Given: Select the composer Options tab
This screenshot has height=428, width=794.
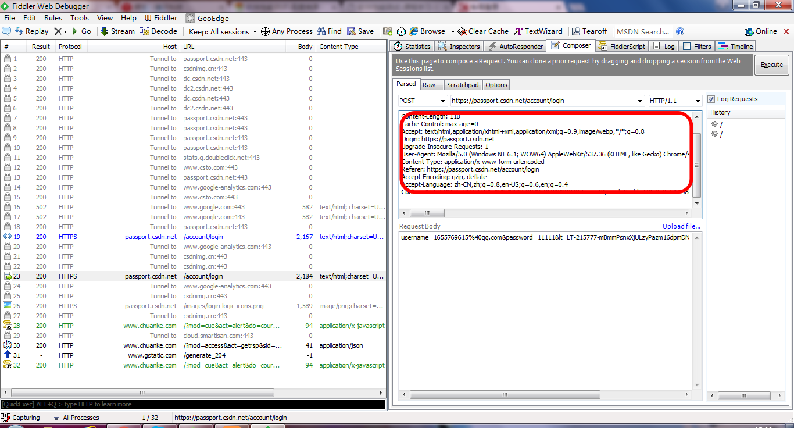Looking at the screenshot, I should click(x=496, y=85).
